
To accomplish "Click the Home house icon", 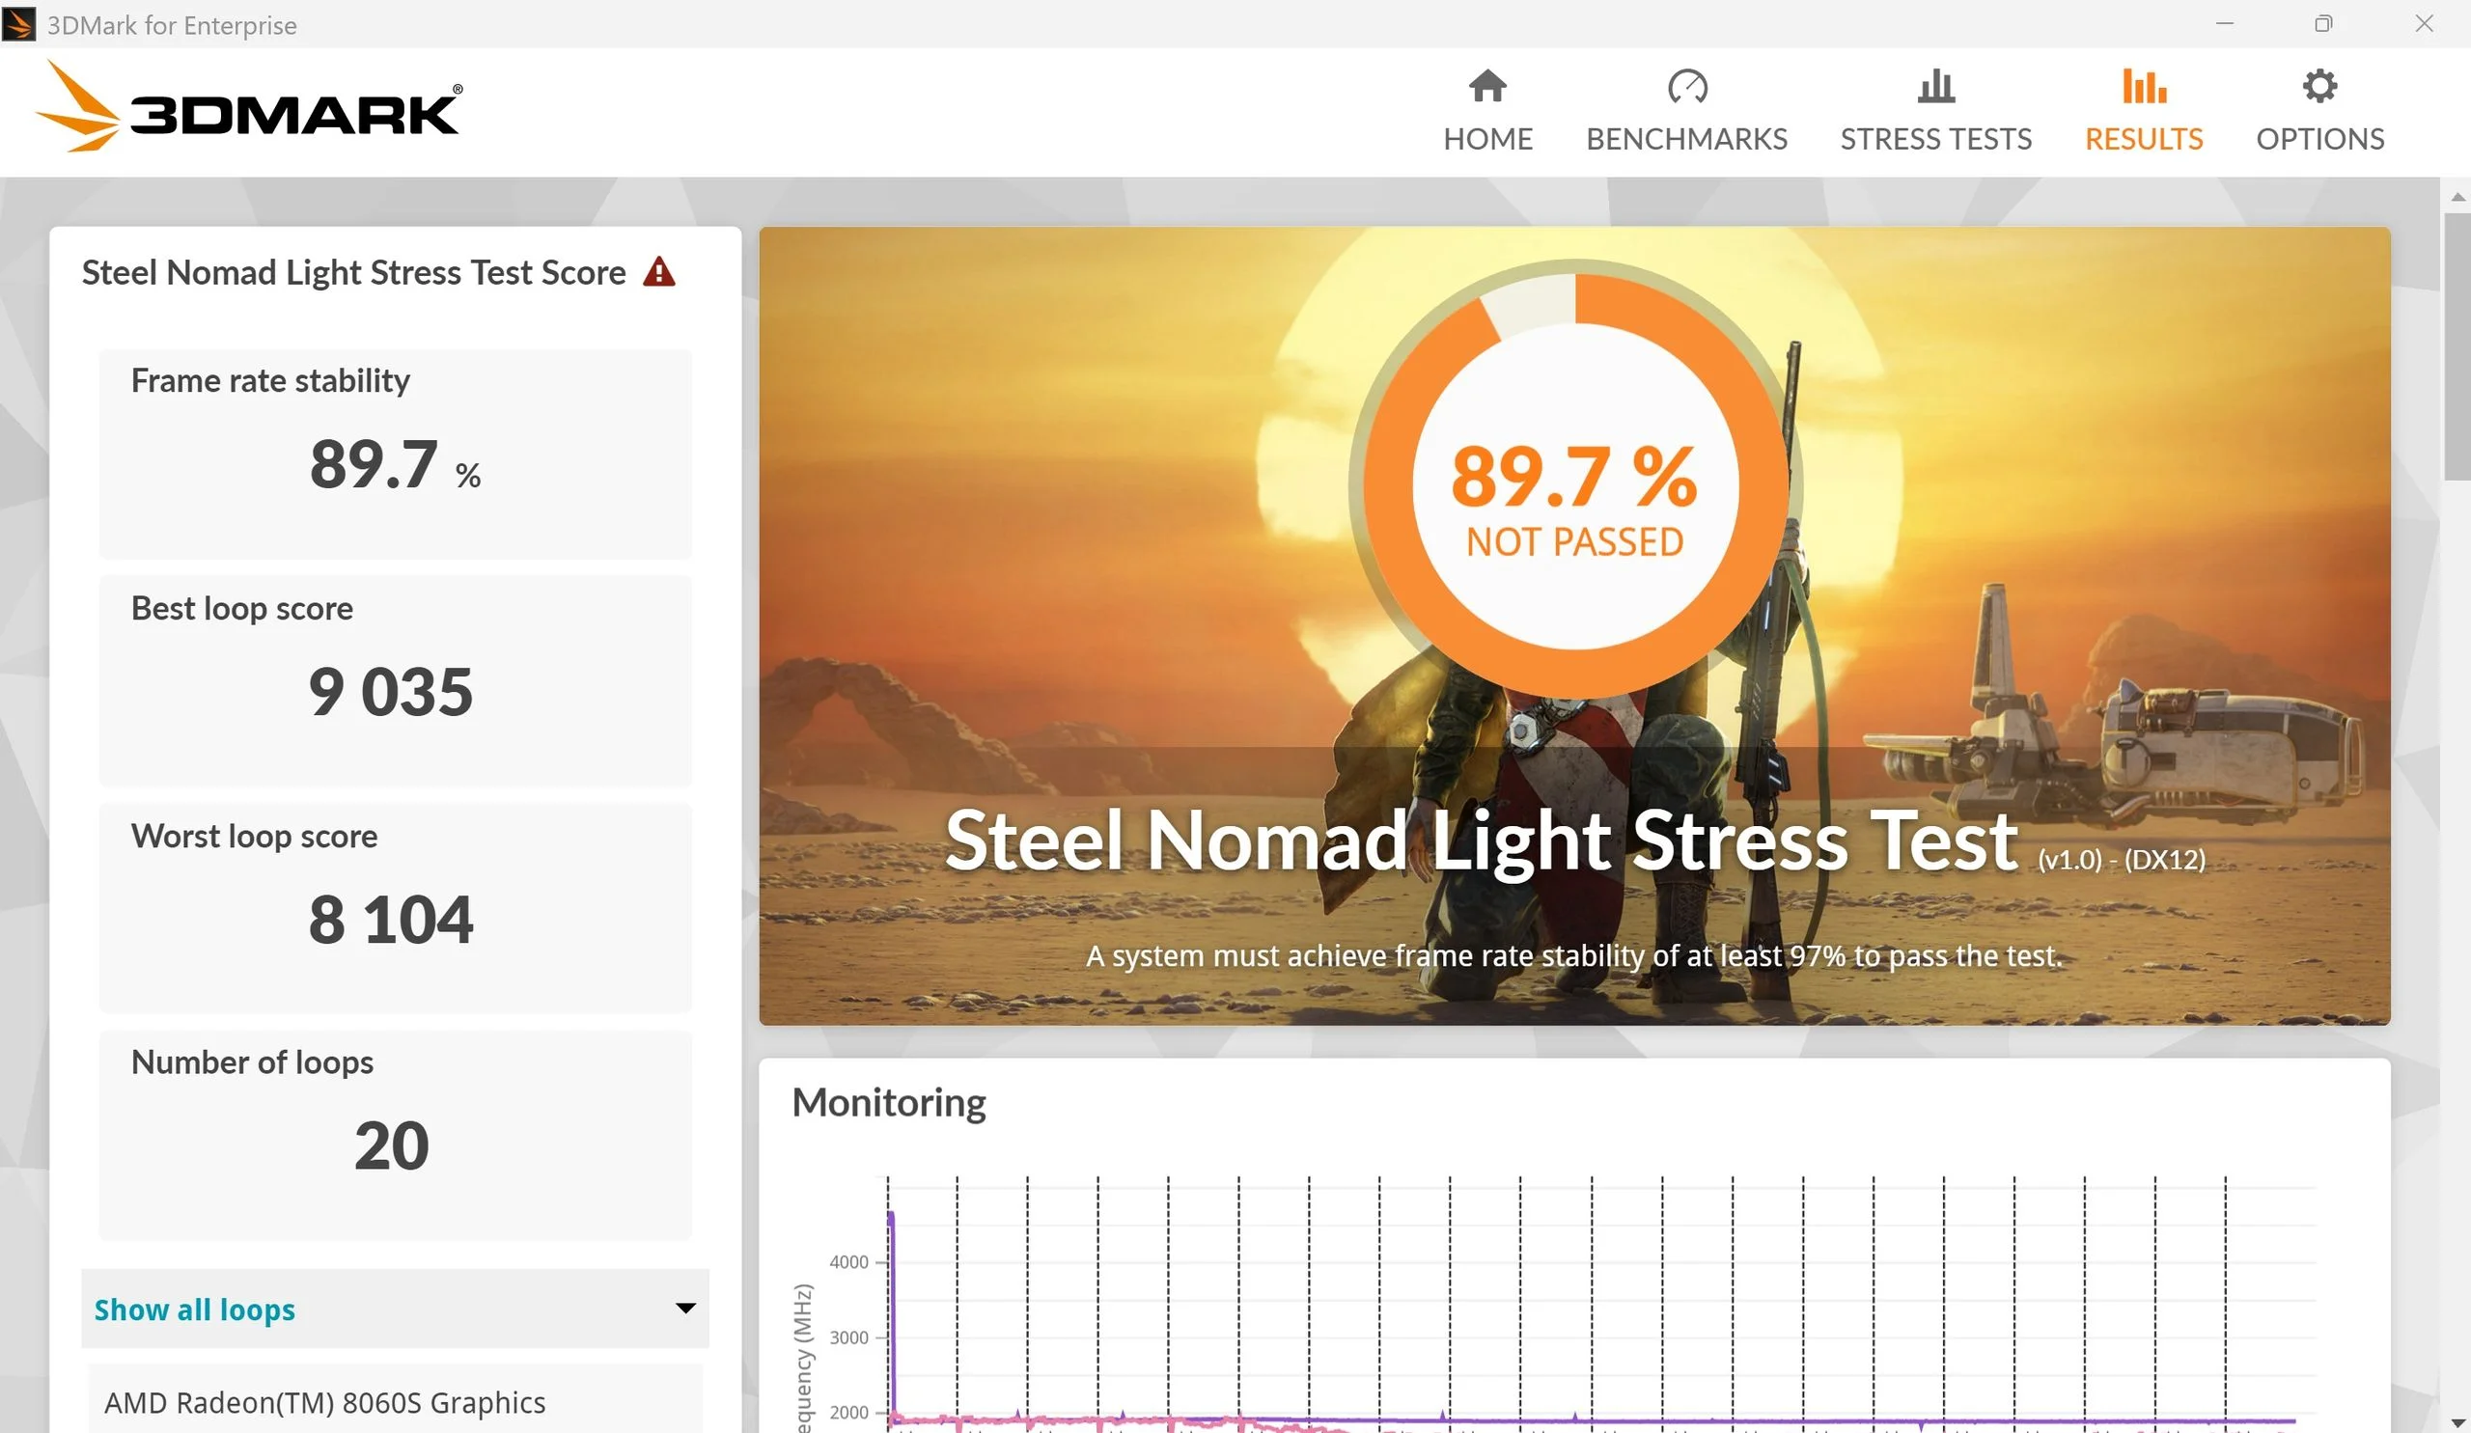I will coord(1486,86).
